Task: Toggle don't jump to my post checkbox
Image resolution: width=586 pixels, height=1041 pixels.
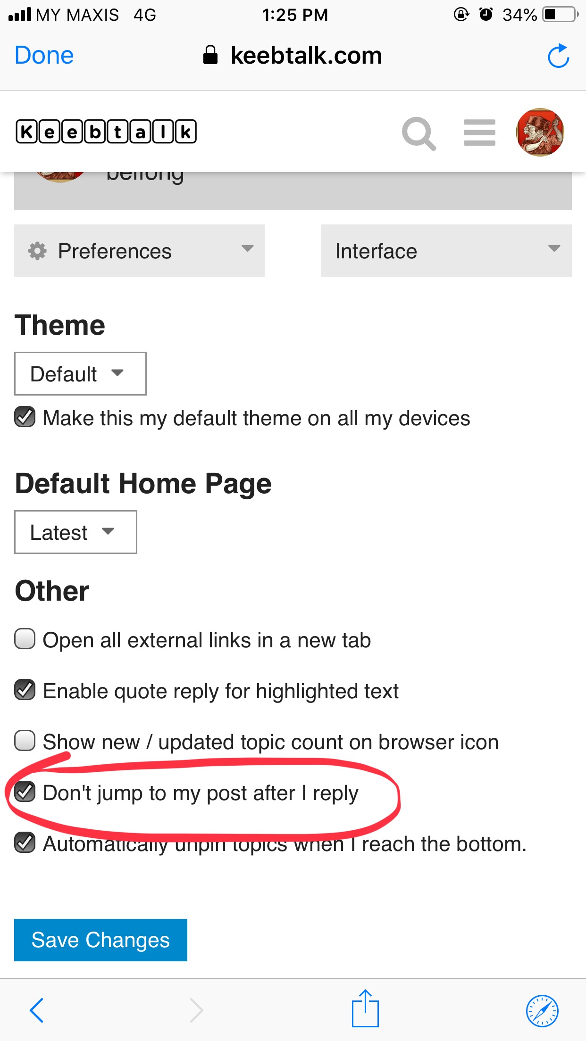Action: 25,792
